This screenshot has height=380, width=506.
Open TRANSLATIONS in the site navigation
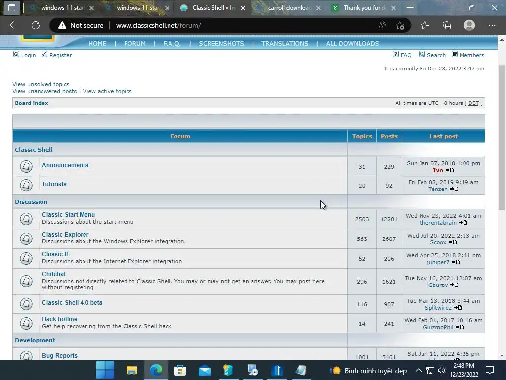tap(285, 44)
